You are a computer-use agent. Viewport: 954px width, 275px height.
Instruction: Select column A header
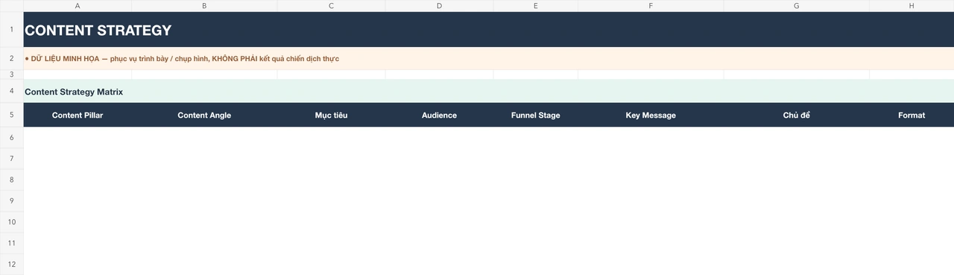coord(78,6)
